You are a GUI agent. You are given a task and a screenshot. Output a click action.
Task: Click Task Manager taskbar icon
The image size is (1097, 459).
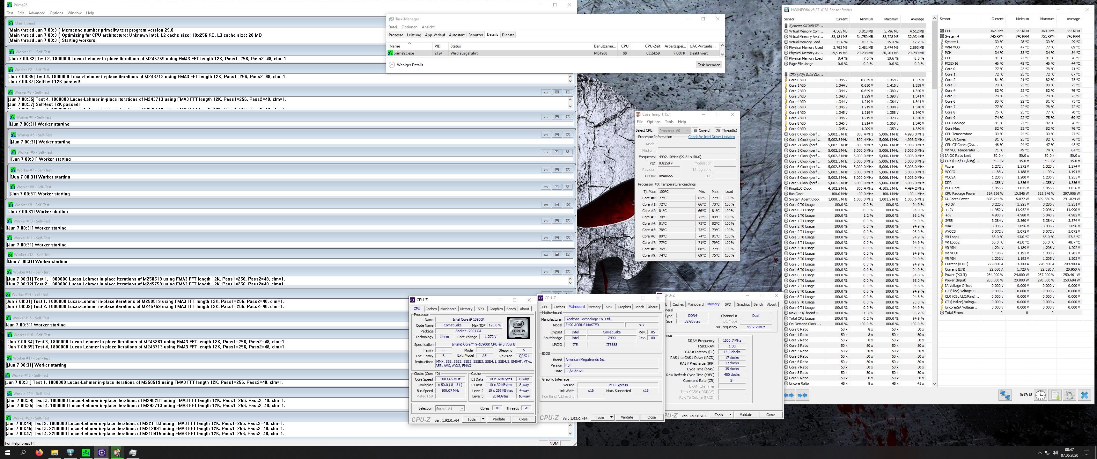pos(133,453)
